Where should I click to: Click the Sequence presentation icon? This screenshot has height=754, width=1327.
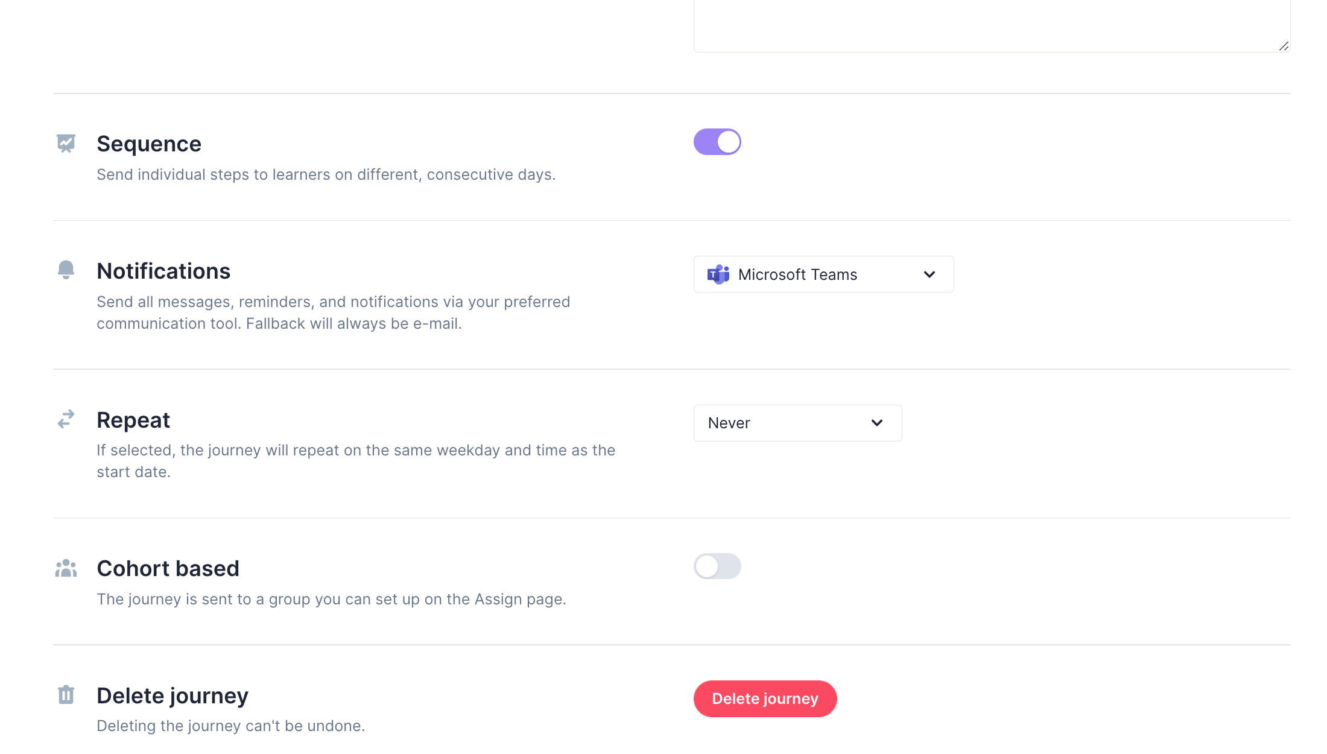[x=65, y=142]
